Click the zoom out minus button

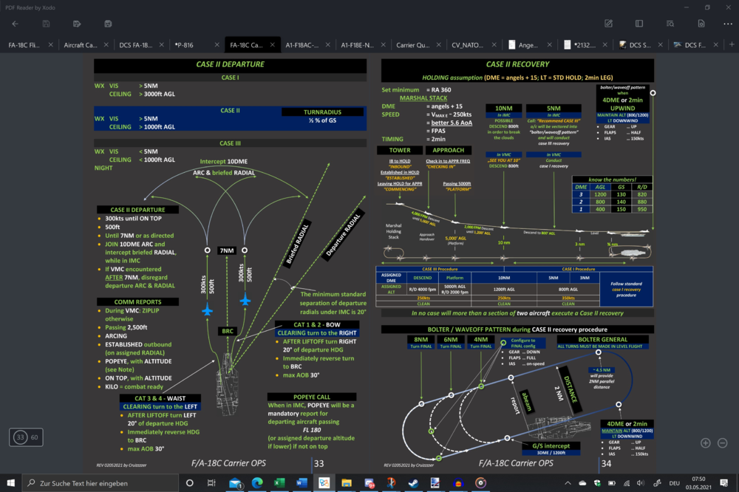click(x=723, y=443)
